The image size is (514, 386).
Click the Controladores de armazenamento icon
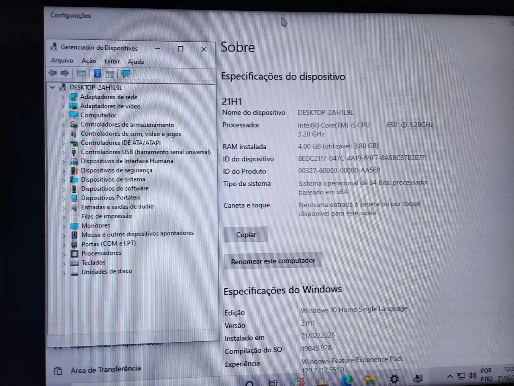tap(73, 124)
